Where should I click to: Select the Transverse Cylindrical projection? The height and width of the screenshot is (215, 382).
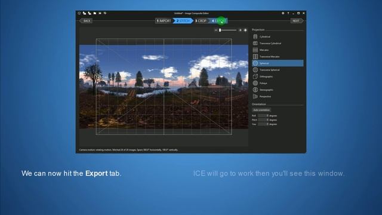coord(278,43)
